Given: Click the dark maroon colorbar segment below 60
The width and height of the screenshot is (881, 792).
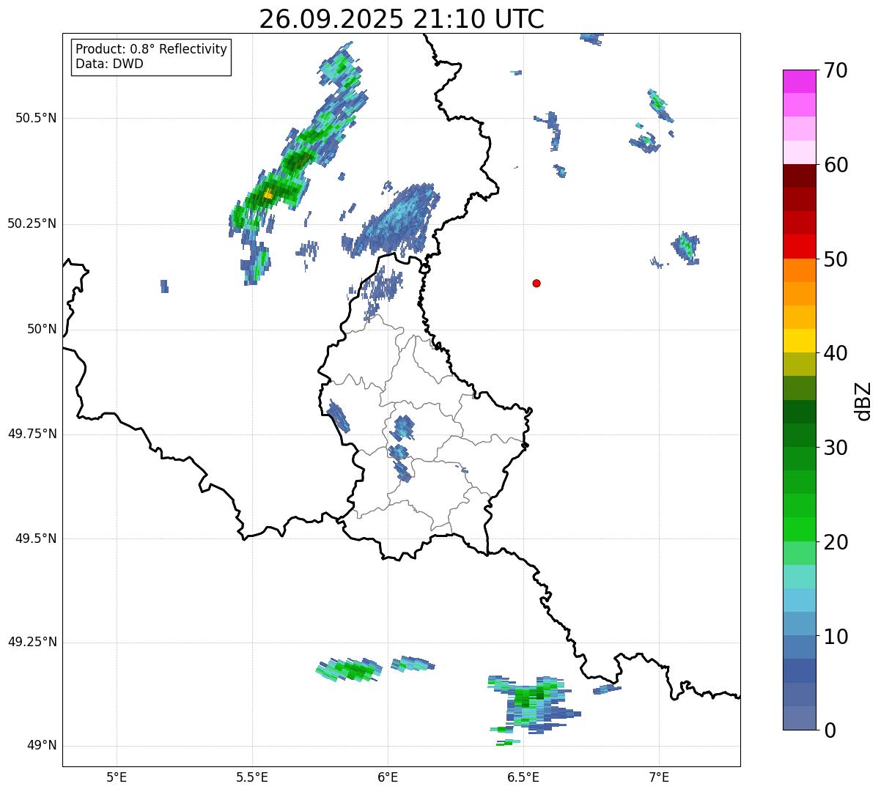Looking at the screenshot, I should pyautogui.click(x=799, y=176).
